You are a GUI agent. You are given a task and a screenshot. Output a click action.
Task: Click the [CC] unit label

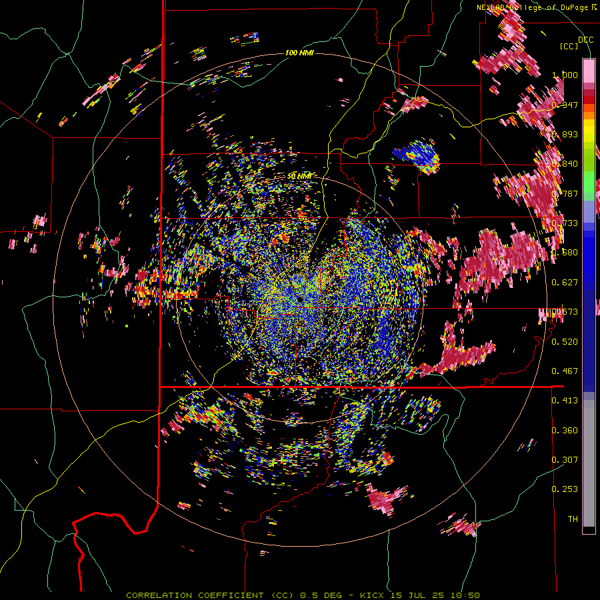click(569, 46)
